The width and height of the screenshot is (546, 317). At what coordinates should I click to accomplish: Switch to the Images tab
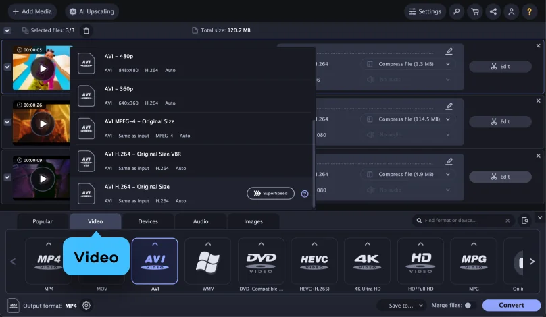253,221
